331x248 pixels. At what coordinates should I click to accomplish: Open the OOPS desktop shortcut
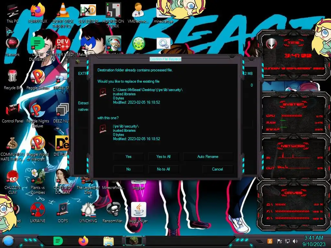pyautogui.click(x=63, y=213)
